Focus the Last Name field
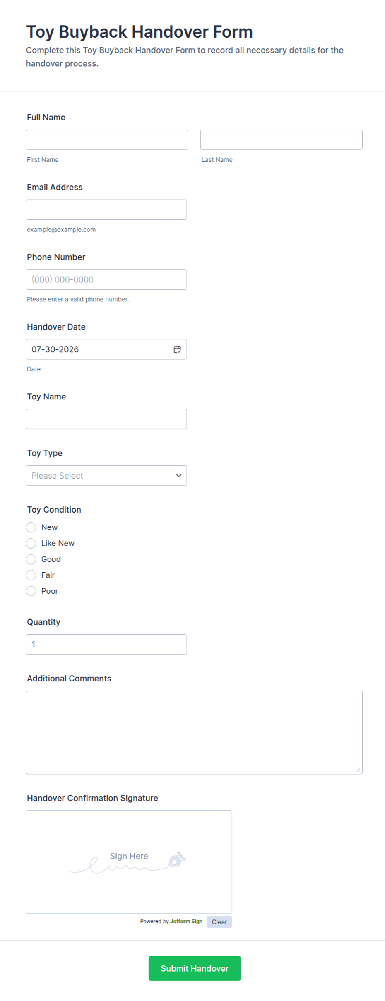The height and width of the screenshot is (1001, 385). 282,140
